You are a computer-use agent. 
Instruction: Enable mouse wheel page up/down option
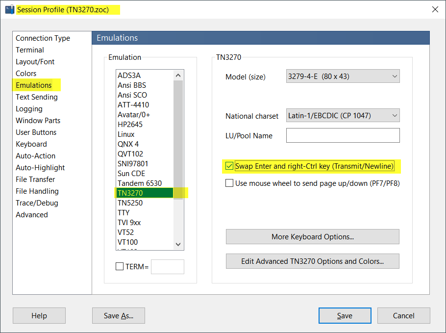229,183
